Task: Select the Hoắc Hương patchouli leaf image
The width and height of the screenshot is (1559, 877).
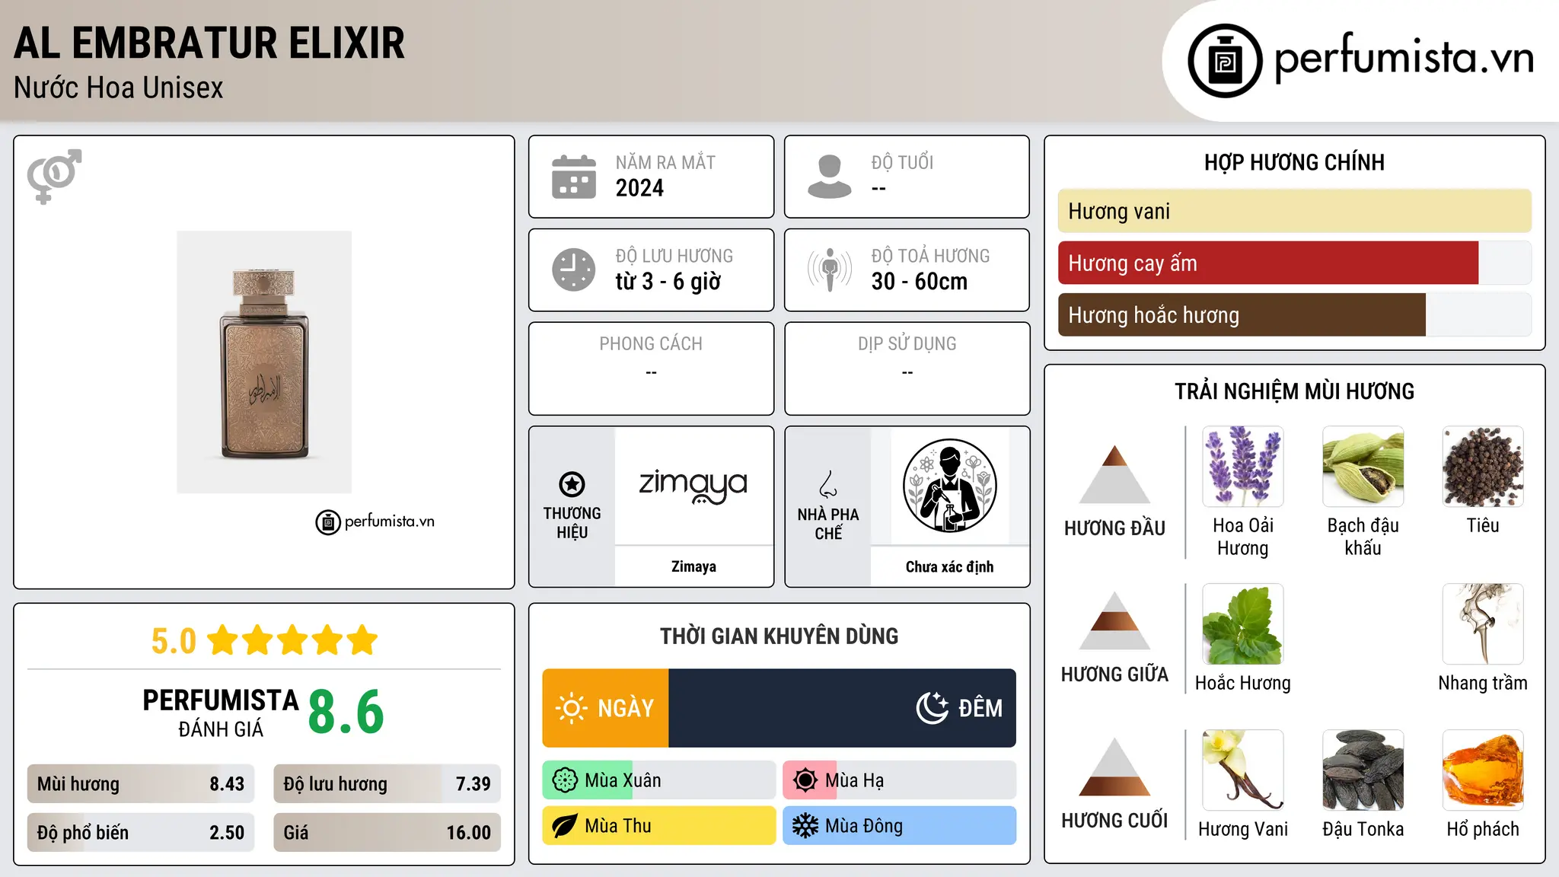Action: (x=1243, y=624)
